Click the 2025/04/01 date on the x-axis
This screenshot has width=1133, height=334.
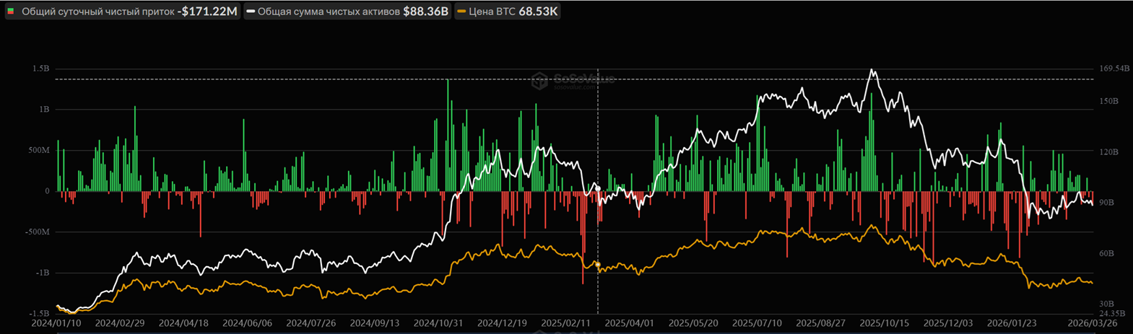coord(630,324)
